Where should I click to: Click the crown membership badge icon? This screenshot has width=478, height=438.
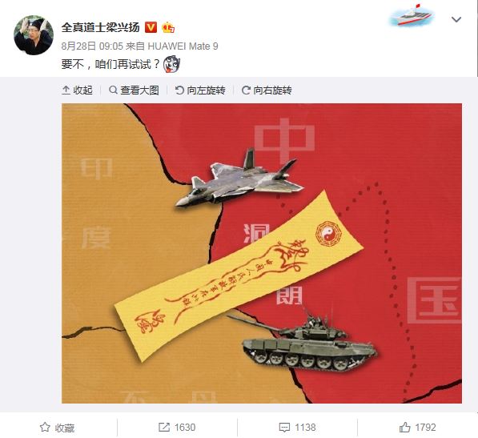tap(168, 27)
